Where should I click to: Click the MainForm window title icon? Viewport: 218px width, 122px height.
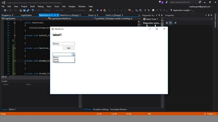(x=53, y=29)
